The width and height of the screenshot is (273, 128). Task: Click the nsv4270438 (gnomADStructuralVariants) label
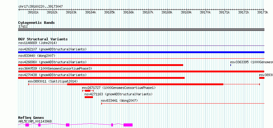coord(52,75)
